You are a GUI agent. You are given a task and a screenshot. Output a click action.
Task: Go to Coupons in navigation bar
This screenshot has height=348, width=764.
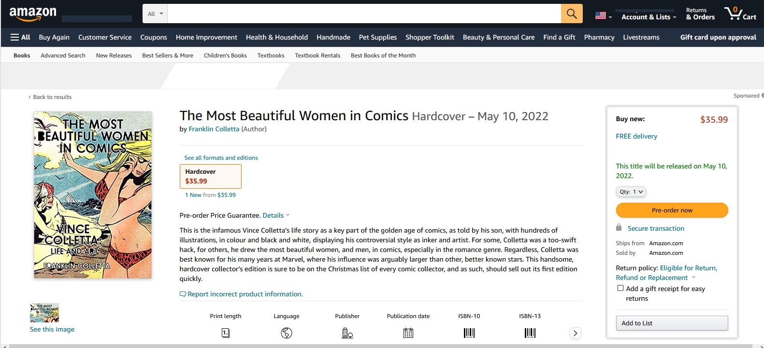tap(154, 37)
